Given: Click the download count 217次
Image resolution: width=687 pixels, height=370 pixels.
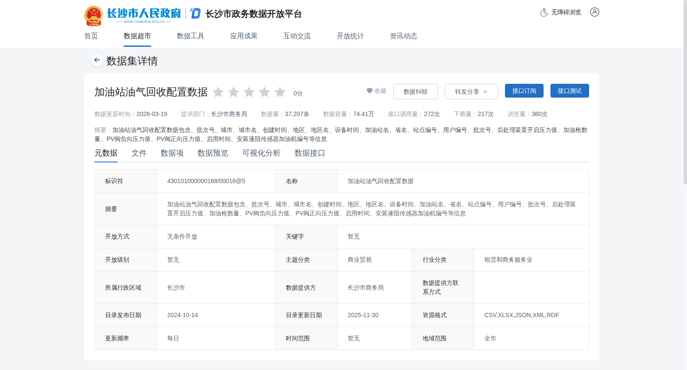Looking at the screenshot, I should pyautogui.click(x=486, y=114).
